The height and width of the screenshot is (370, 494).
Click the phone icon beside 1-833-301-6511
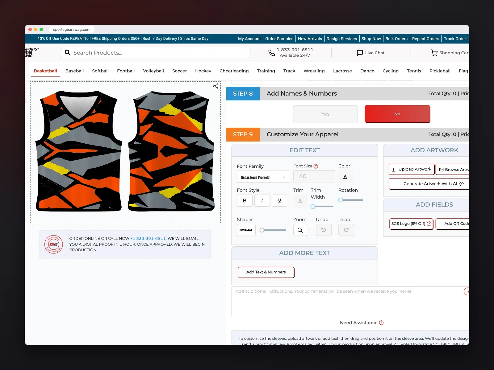tap(271, 53)
